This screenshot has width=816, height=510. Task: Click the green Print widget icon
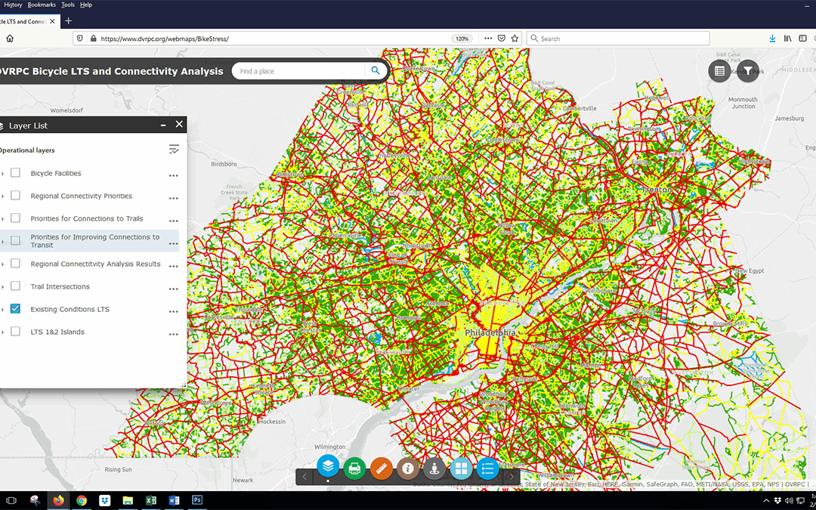354,468
